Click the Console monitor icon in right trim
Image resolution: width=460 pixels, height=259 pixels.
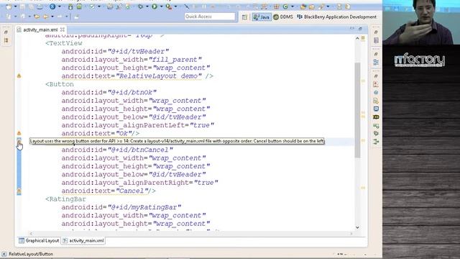click(376, 109)
